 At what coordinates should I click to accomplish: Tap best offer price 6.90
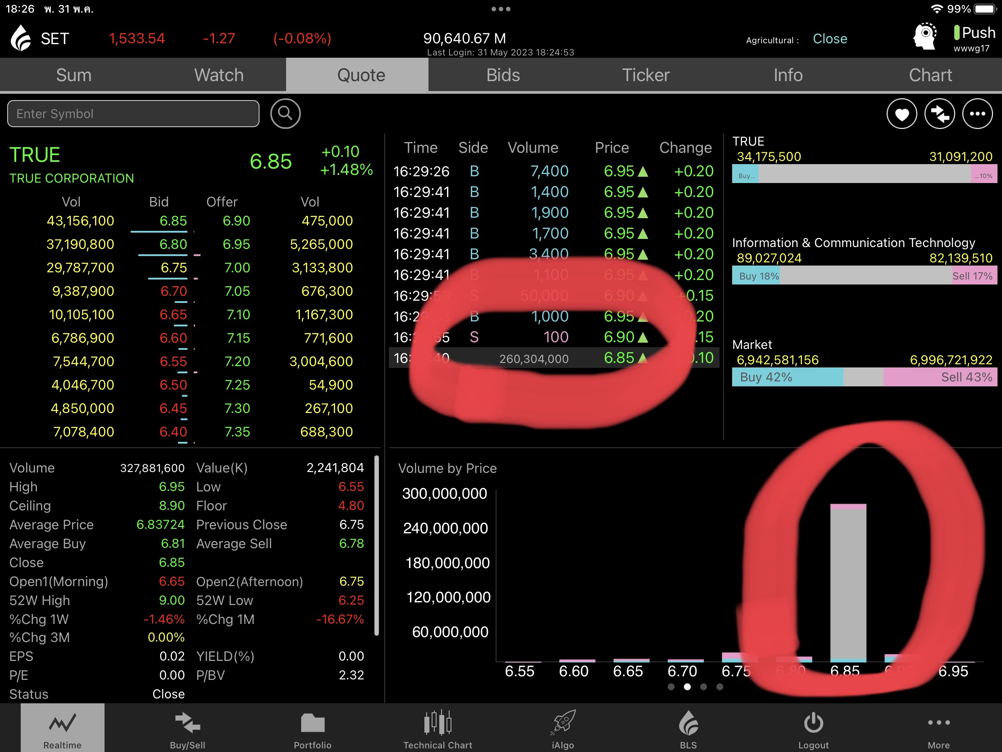(x=236, y=221)
